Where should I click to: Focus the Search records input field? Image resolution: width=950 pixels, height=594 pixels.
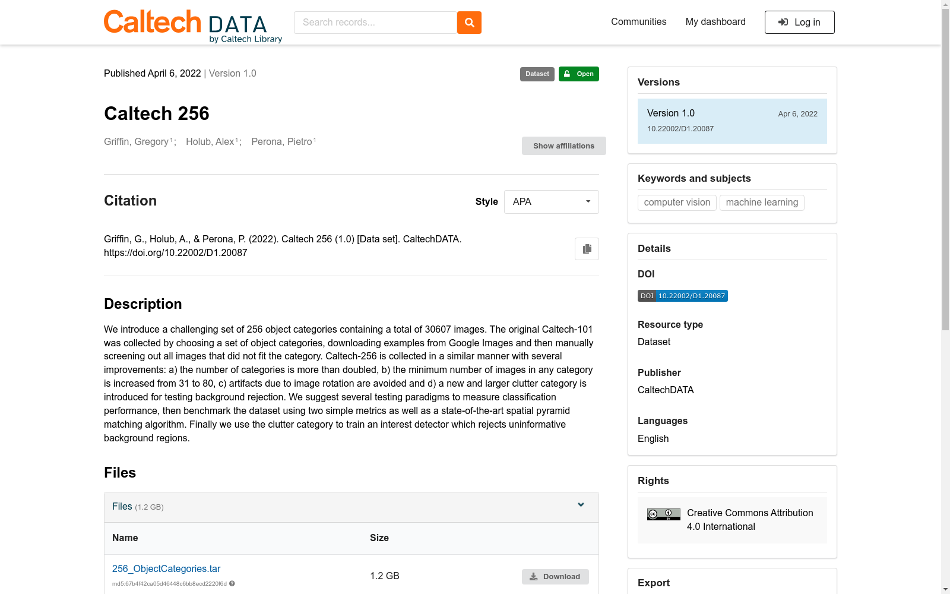(375, 23)
